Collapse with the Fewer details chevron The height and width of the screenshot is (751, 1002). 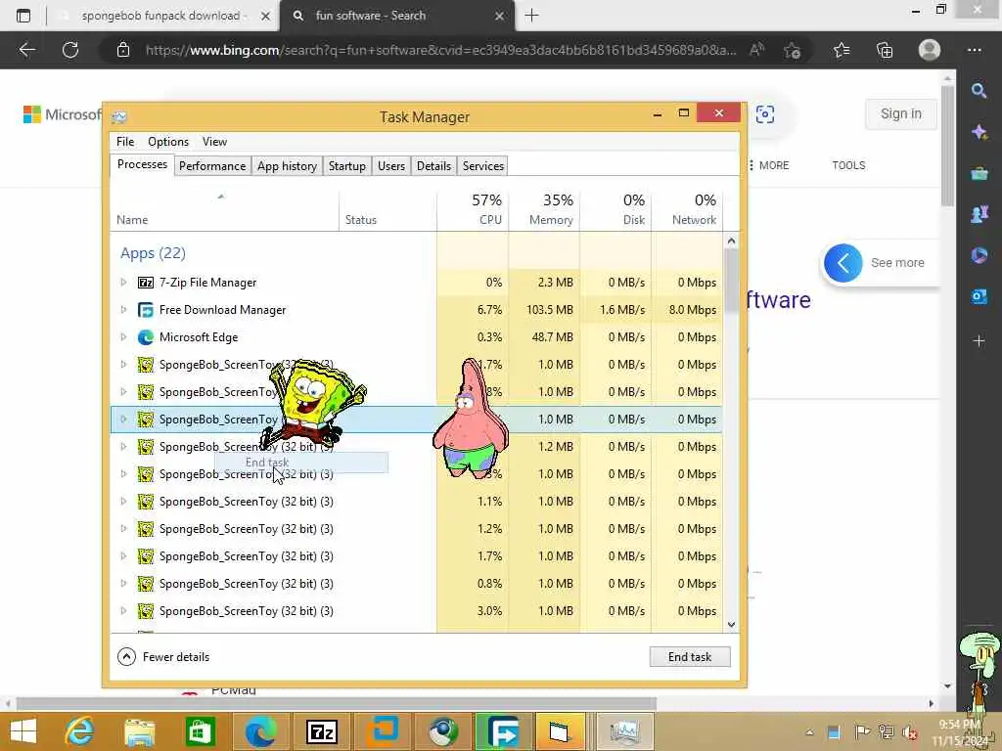(x=126, y=656)
